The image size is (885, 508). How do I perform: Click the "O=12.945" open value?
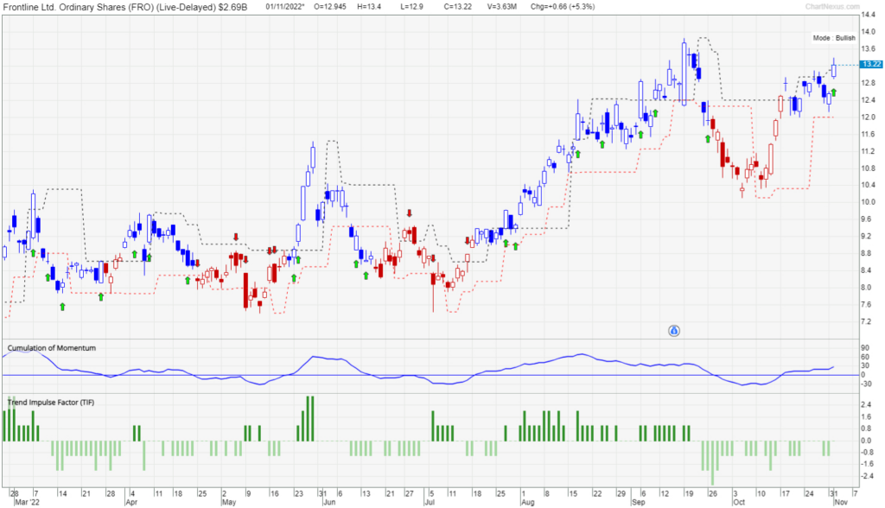click(330, 7)
